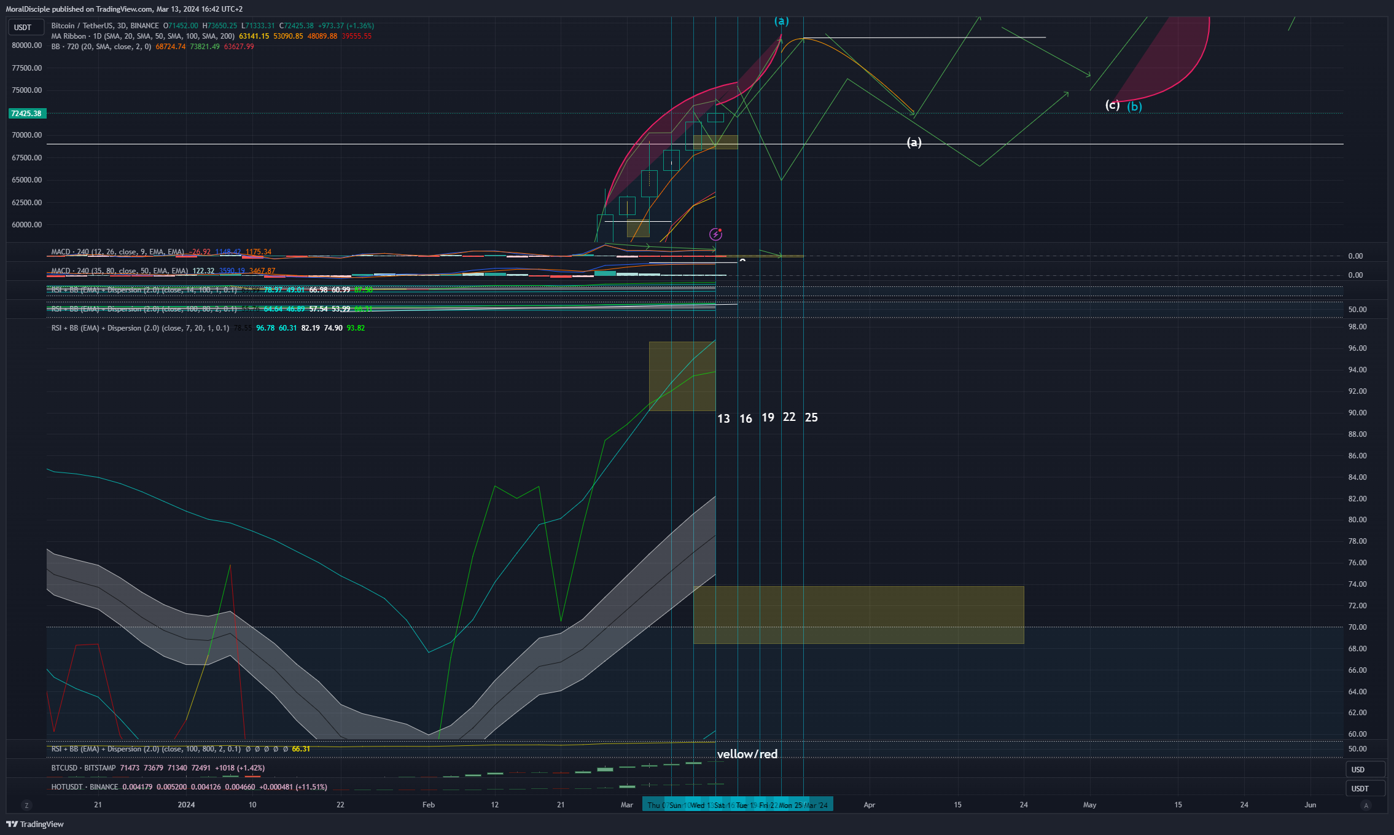Select the white 13 date annotation
Viewport: 1394px width, 835px height.
[x=724, y=418]
